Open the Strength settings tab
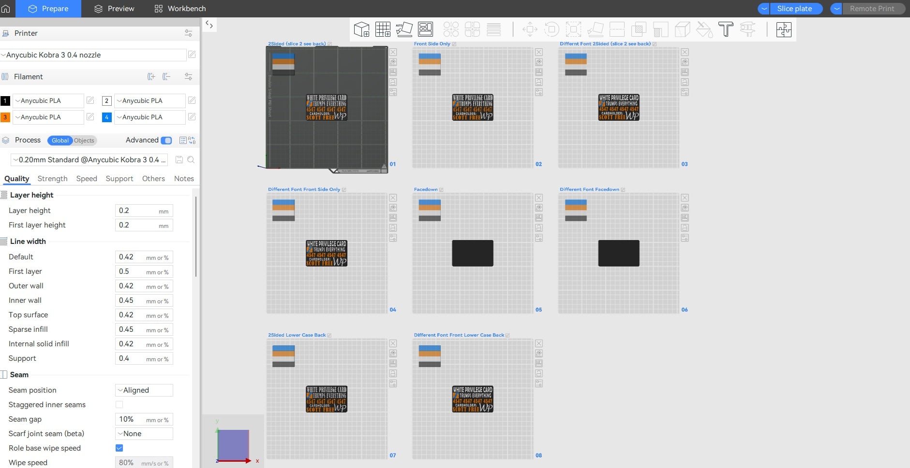The height and width of the screenshot is (468, 910). tap(52, 179)
